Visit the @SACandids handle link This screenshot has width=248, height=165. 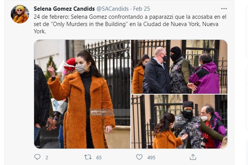112,9
